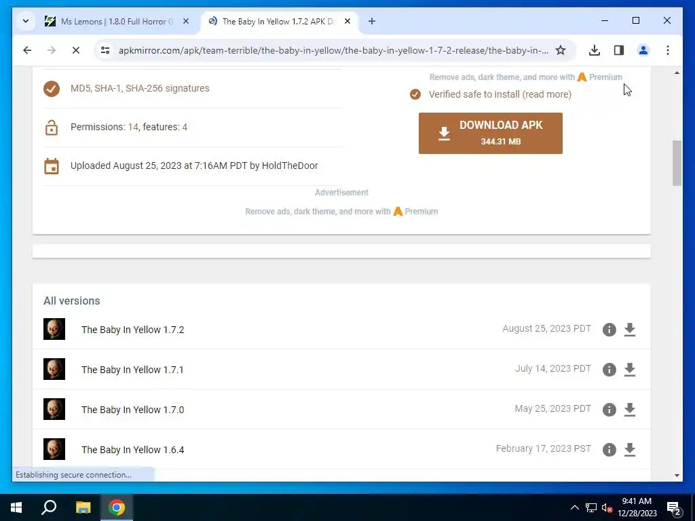Click the Chrome taskbar icon
Screen dimensions: 695x521
(117, 507)
